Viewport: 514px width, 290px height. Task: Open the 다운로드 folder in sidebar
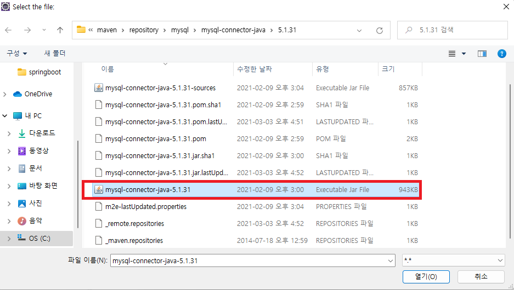pyautogui.click(x=37, y=133)
